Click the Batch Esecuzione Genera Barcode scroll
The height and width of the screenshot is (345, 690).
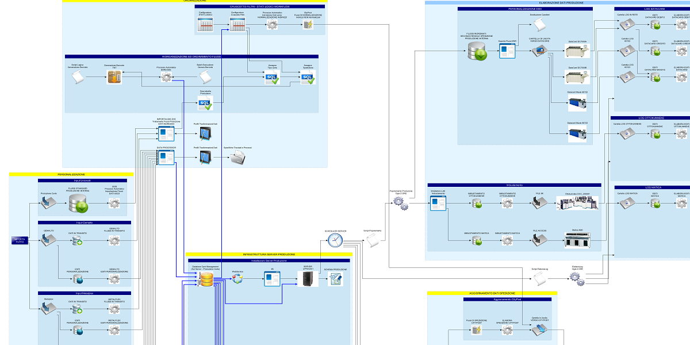(205, 77)
